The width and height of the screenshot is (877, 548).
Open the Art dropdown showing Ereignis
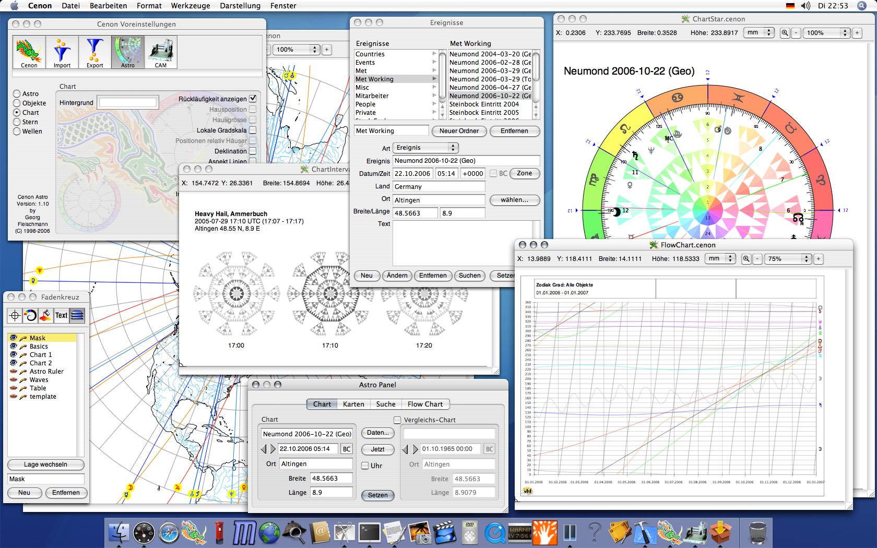(x=425, y=148)
